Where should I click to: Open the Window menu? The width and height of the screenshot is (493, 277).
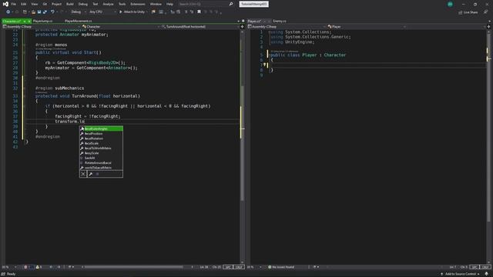click(156, 4)
